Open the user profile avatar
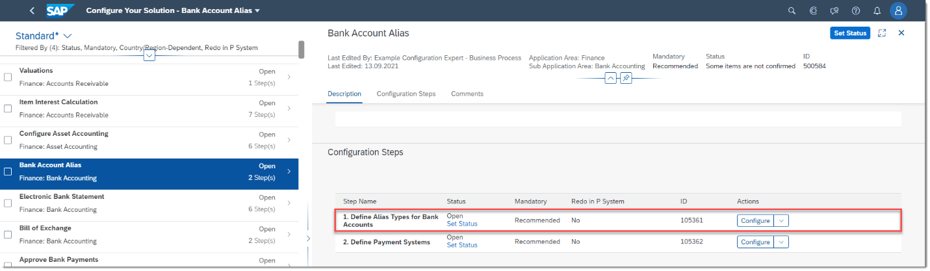 (x=898, y=10)
